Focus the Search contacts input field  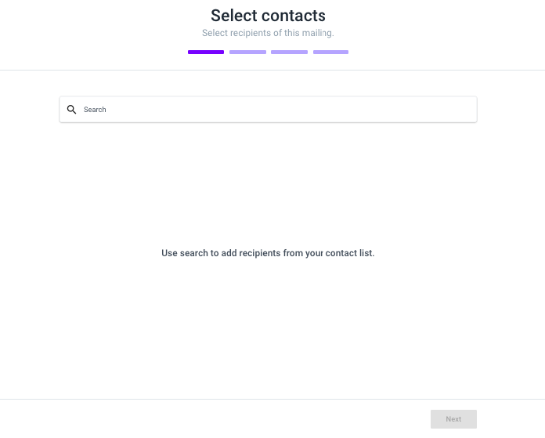[x=268, y=110]
